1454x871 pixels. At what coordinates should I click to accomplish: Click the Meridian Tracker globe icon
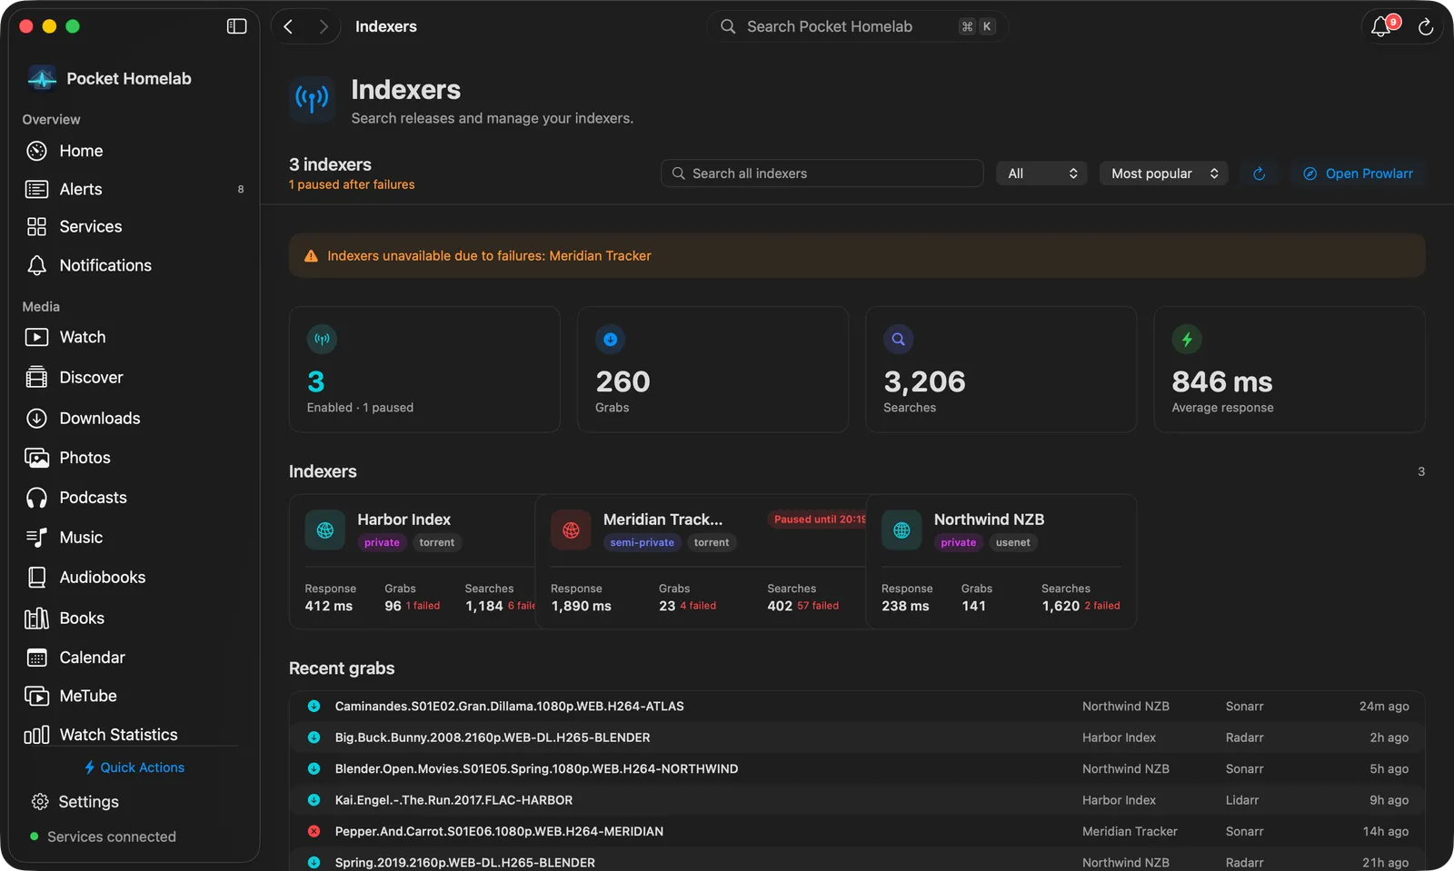[571, 530]
